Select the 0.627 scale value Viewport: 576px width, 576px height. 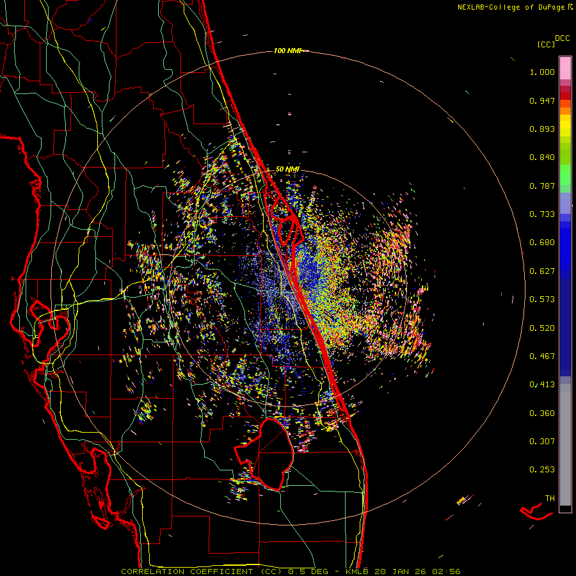tap(542, 271)
